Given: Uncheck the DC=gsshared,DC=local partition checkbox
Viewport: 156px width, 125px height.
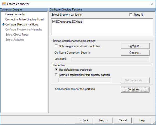Looking at the screenshot, I should tap(54, 22).
